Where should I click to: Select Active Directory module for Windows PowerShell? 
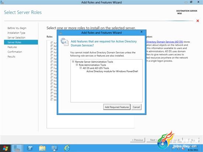pyautogui.click(x=112, y=71)
